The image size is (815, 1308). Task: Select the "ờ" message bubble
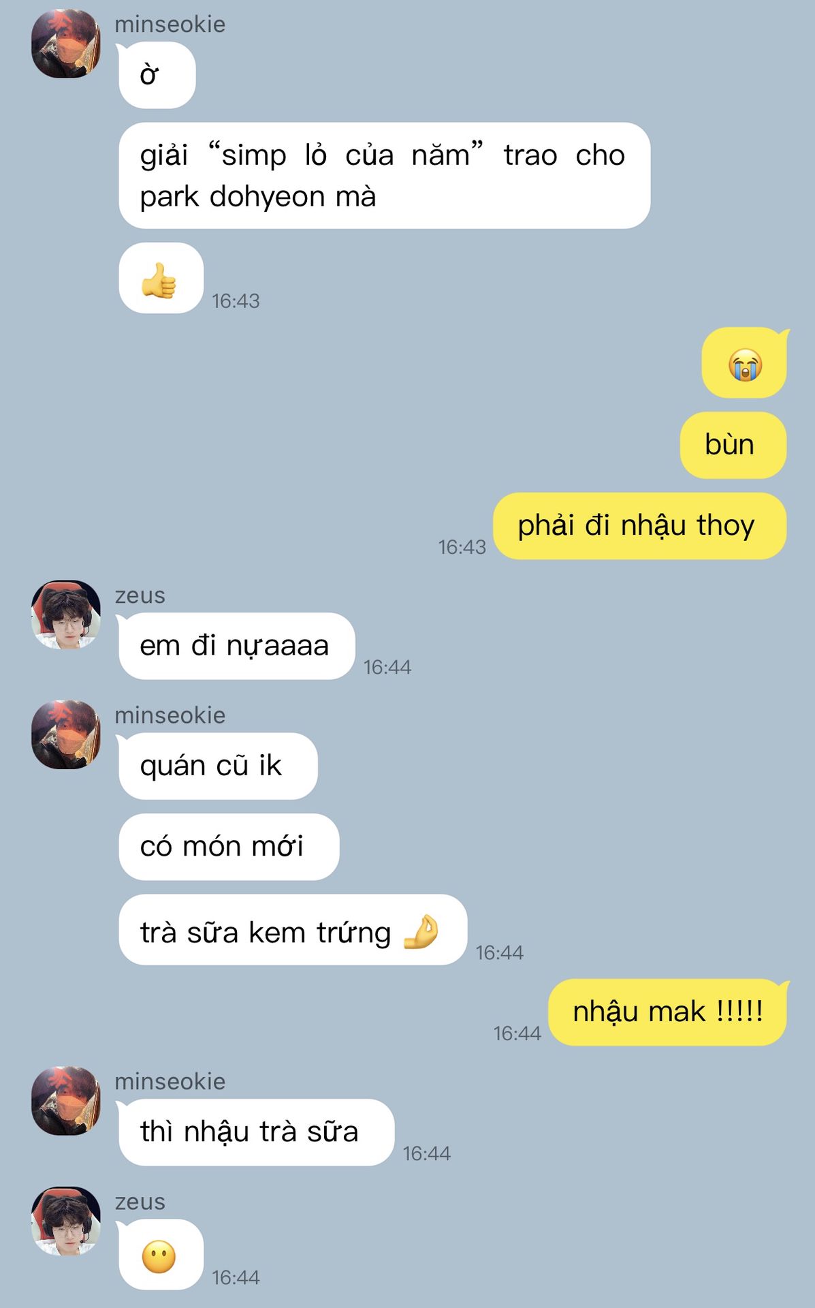[x=157, y=75]
